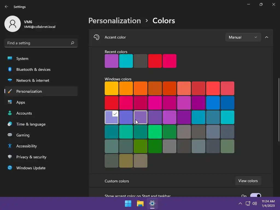This screenshot has height=210, width=280.
Task: Click the back arrow in Settings header
Action: [x=7, y=7]
